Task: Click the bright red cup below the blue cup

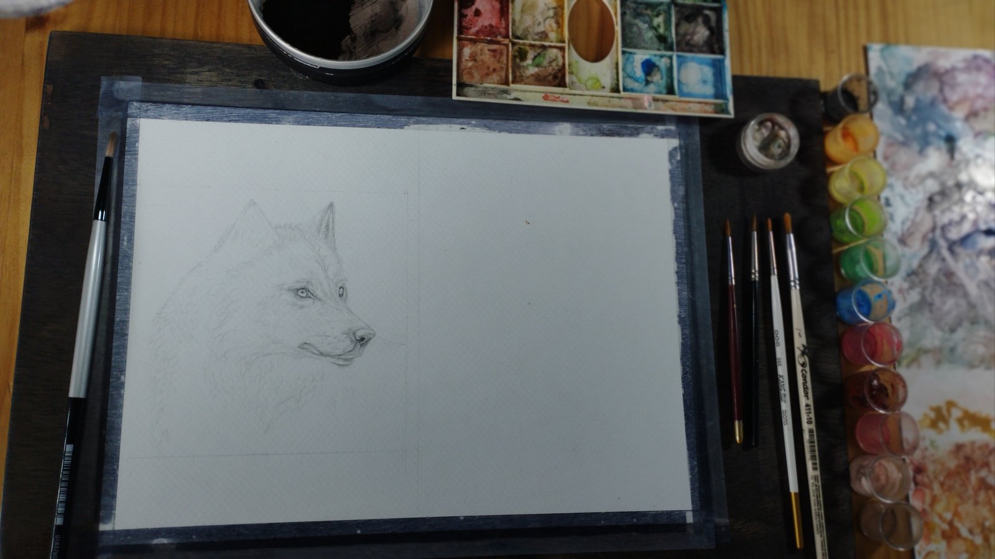Action: click(872, 345)
